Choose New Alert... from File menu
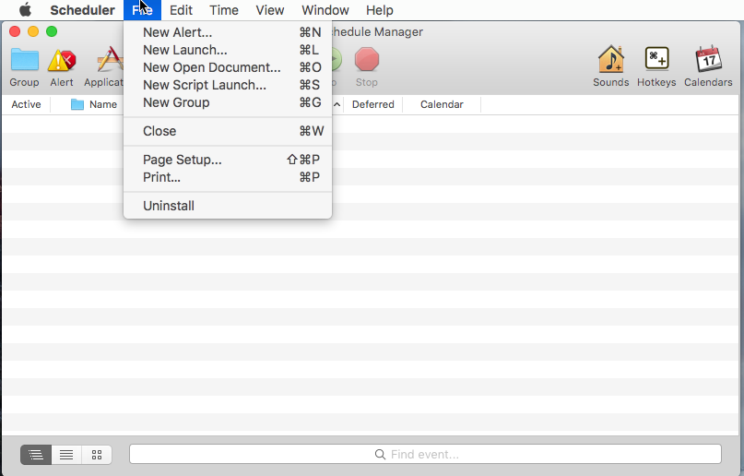 tap(228, 32)
